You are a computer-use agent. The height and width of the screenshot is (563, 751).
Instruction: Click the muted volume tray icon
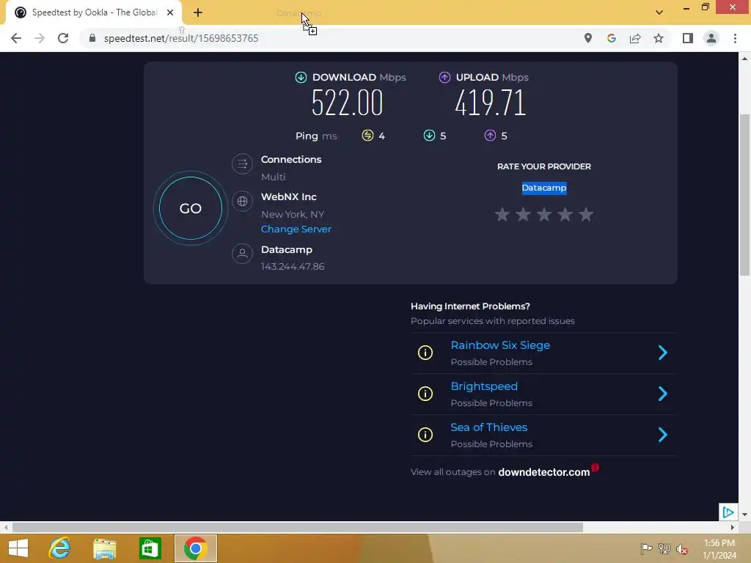(x=682, y=548)
